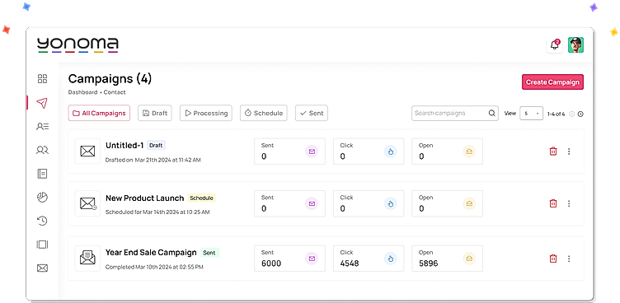Click the Create Campaign button
This screenshot has height=303, width=620.
click(552, 82)
